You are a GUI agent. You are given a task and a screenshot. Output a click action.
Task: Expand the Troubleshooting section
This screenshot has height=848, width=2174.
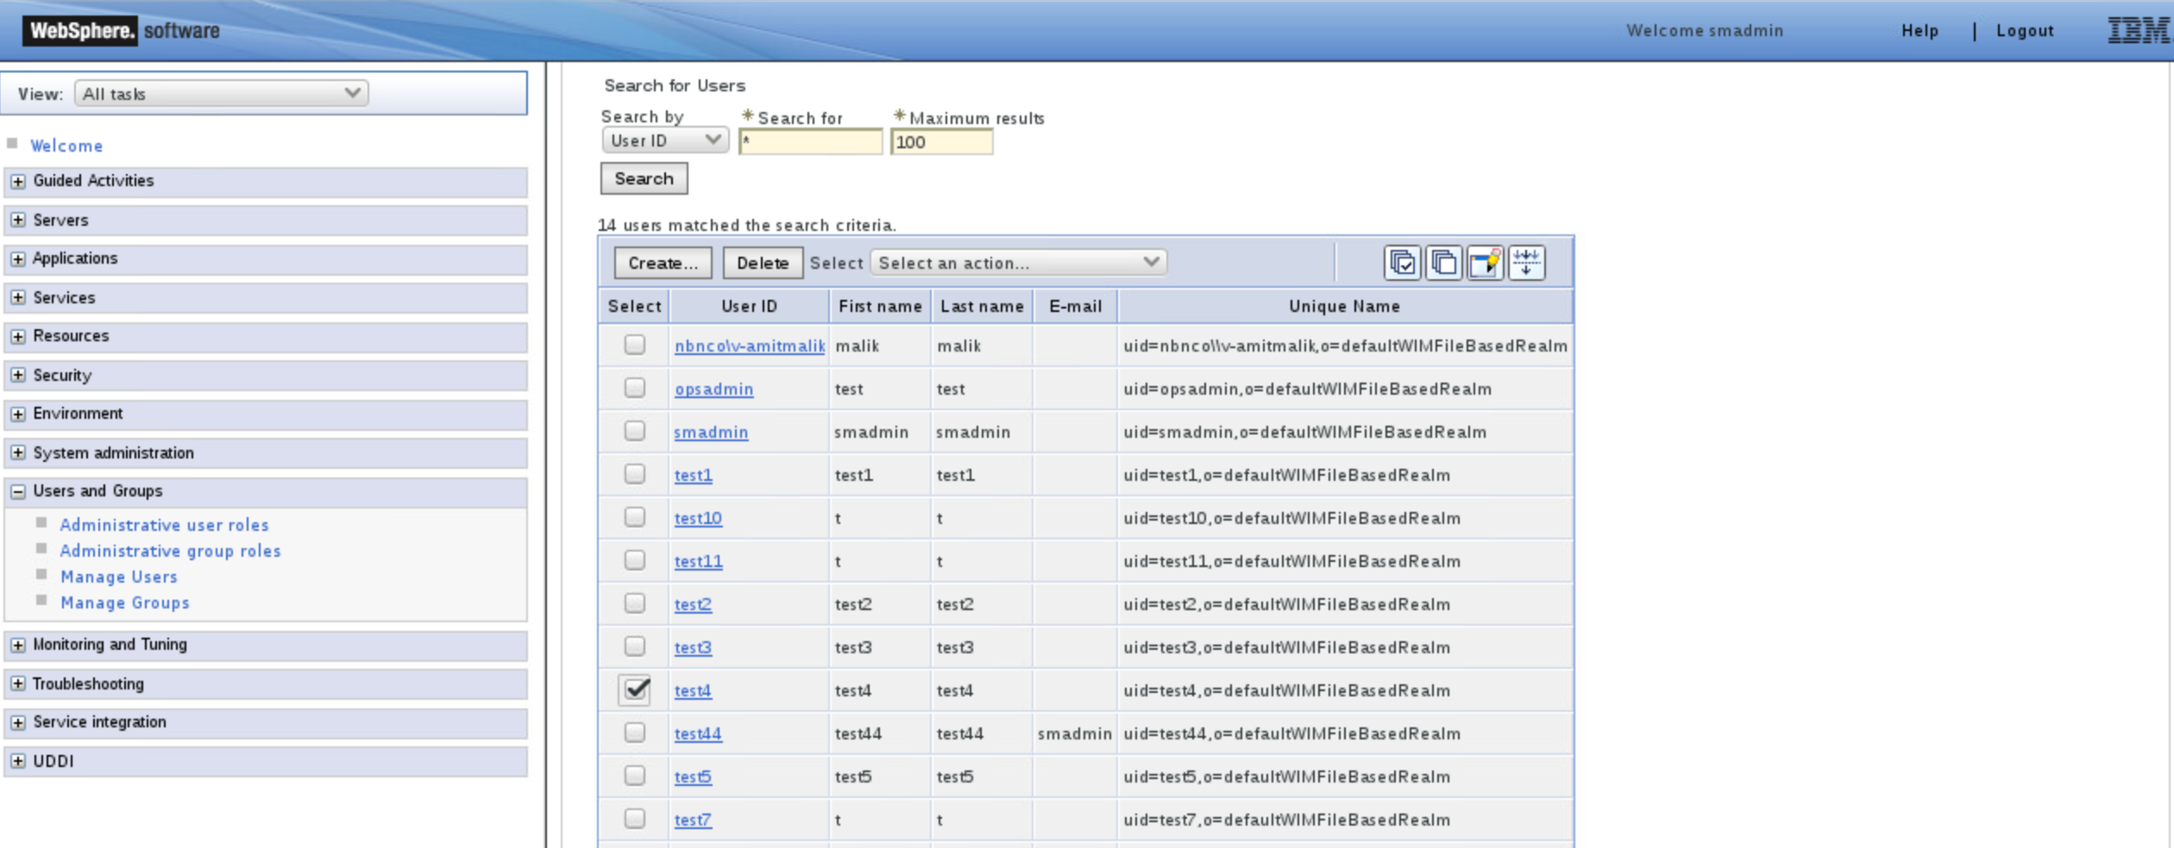pyautogui.click(x=18, y=683)
